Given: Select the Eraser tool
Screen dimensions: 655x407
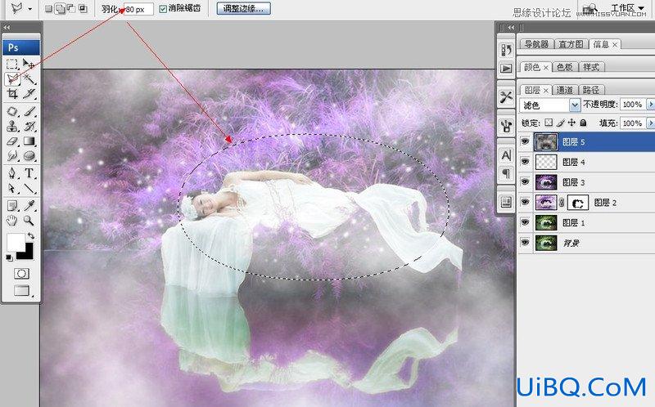Looking at the screenshot, I should pyautogui.click(x=12, y=141).
